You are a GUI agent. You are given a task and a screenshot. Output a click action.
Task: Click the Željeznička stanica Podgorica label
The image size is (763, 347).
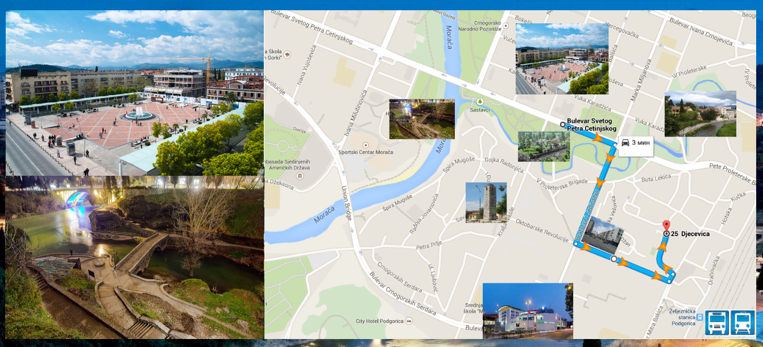[x=682, y=318]
